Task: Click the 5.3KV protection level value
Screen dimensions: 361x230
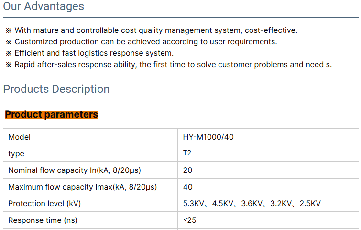Action: click(x=194, y=204)
